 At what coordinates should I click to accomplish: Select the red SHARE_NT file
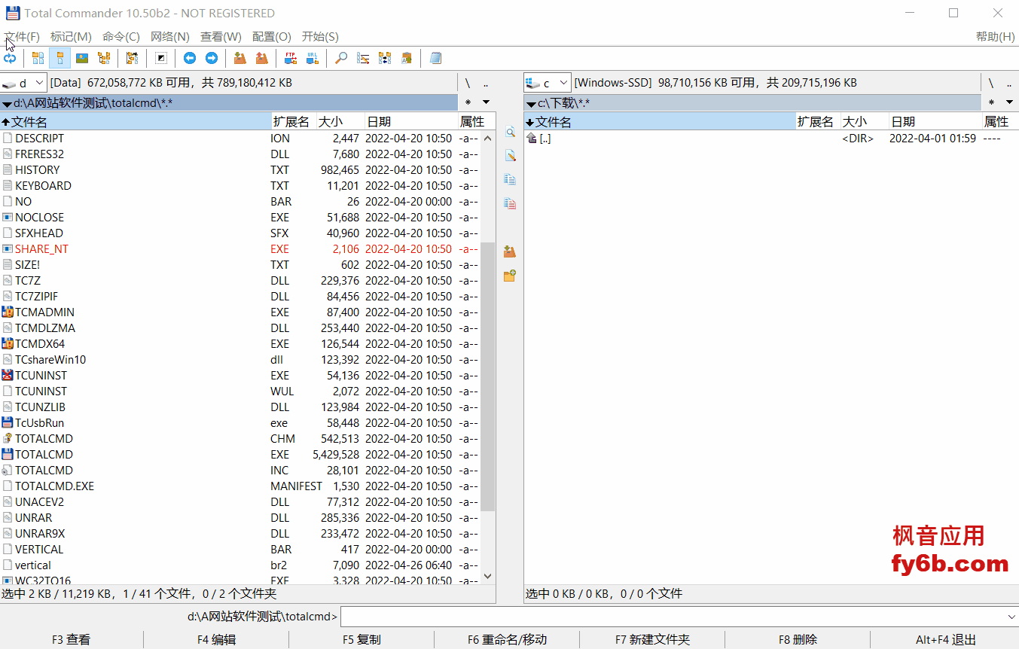(x=240, y=249)
